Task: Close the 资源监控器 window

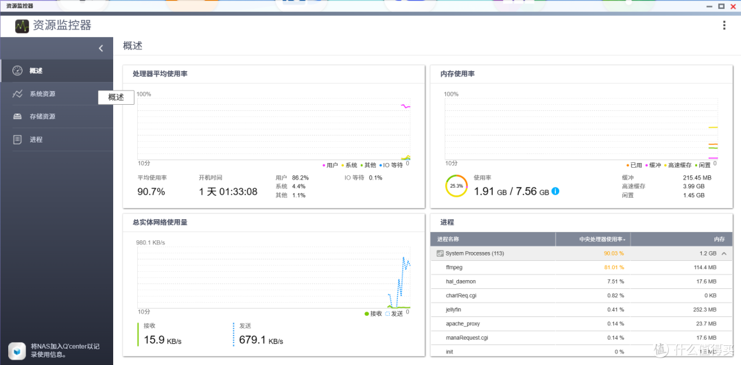Action: point(733,6)
